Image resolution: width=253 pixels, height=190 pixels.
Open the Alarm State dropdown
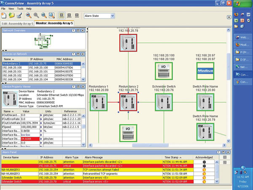click(x=112, y=16)
